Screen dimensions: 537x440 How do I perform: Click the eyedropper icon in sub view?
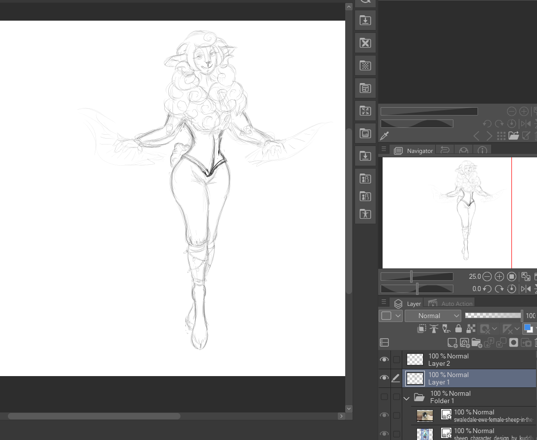click(x=385, y=136)
